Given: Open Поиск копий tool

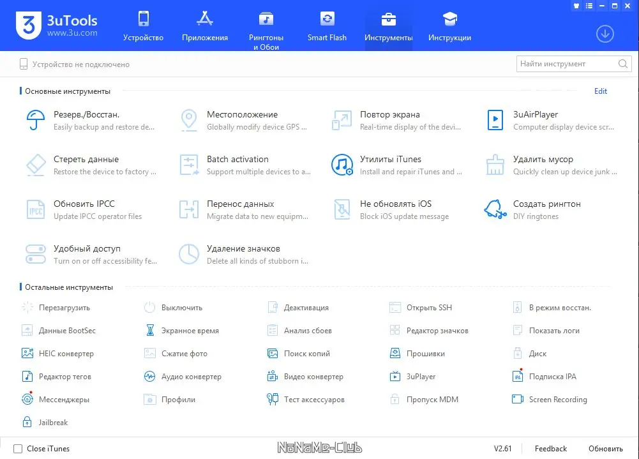Looking at the screenshot, I should coord(299,353).
